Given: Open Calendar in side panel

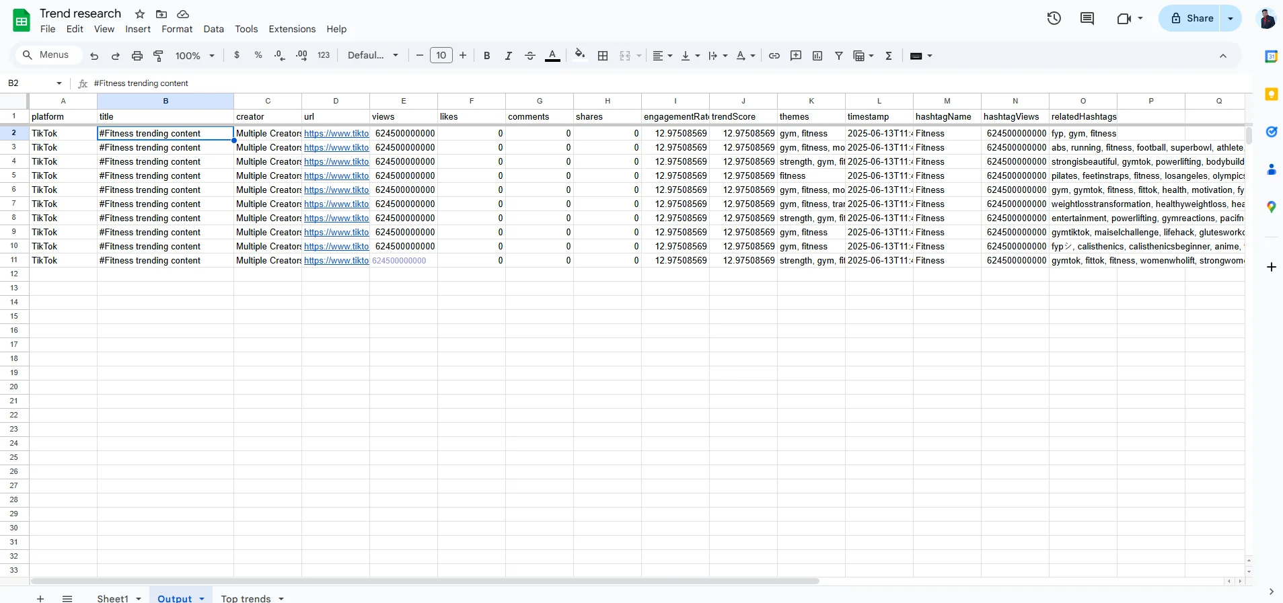Looking at the screenshot, I should pyautogui.click(x=1271, y=56).
